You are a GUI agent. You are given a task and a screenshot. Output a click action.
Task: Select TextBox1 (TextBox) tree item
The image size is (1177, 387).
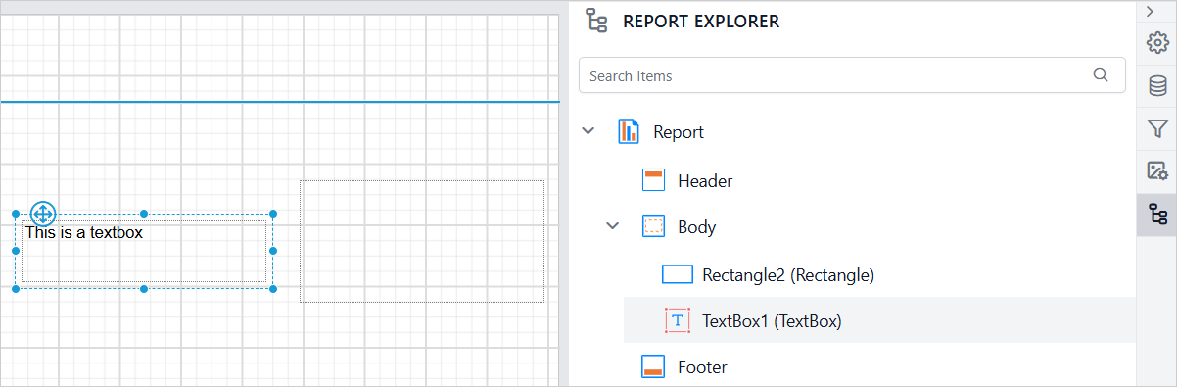pos(773,320)
